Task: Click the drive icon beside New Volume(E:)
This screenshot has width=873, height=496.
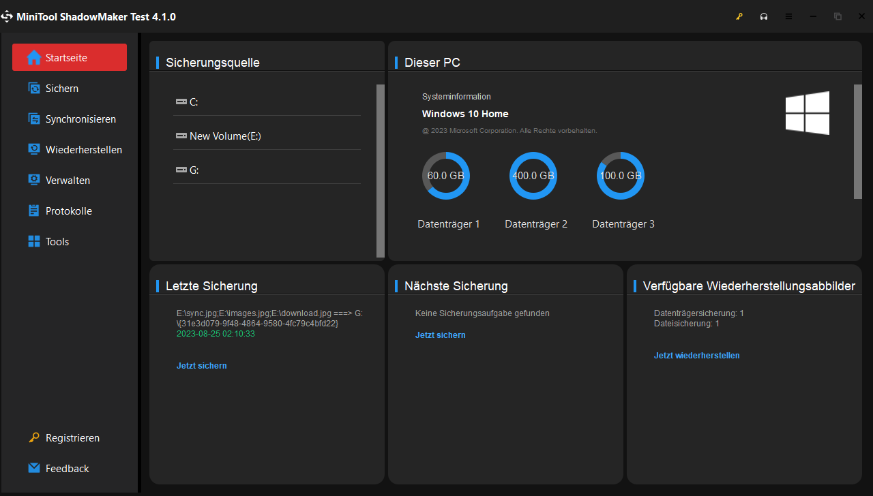Action: click(181, 136)
